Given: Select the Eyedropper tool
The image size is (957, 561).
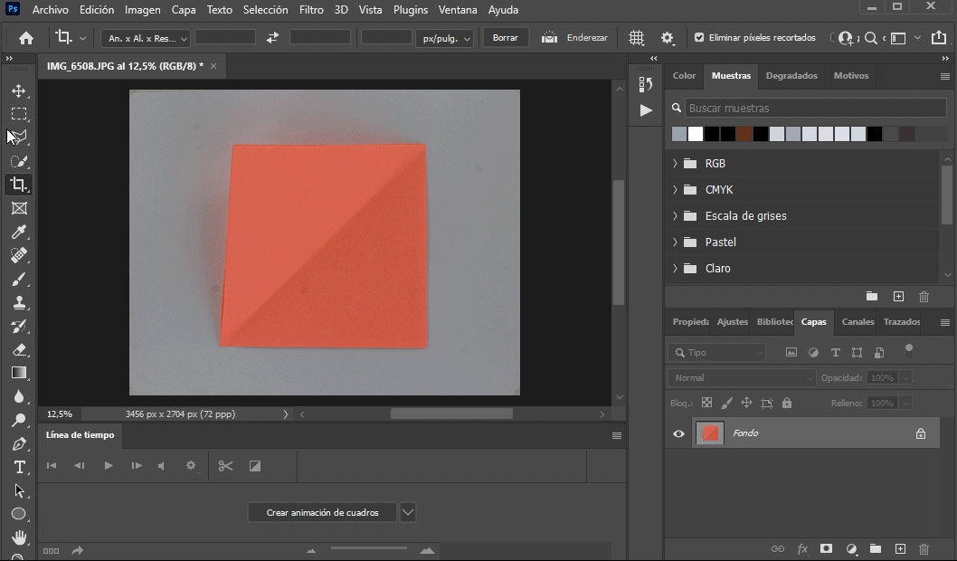Looking at the screenshot, I should tap(20, 232).
